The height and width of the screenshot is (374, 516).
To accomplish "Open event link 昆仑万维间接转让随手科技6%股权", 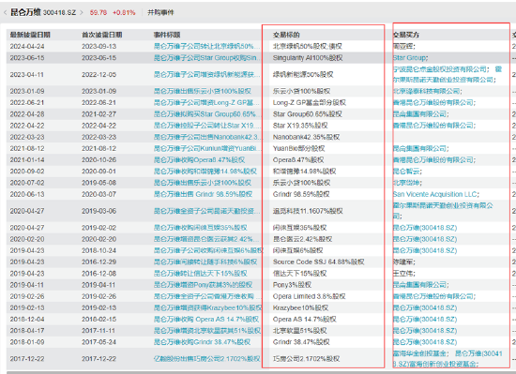I will coord(205,262).
